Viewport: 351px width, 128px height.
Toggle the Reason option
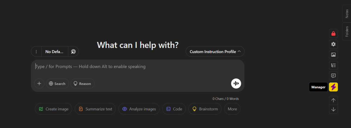point(82,84)
